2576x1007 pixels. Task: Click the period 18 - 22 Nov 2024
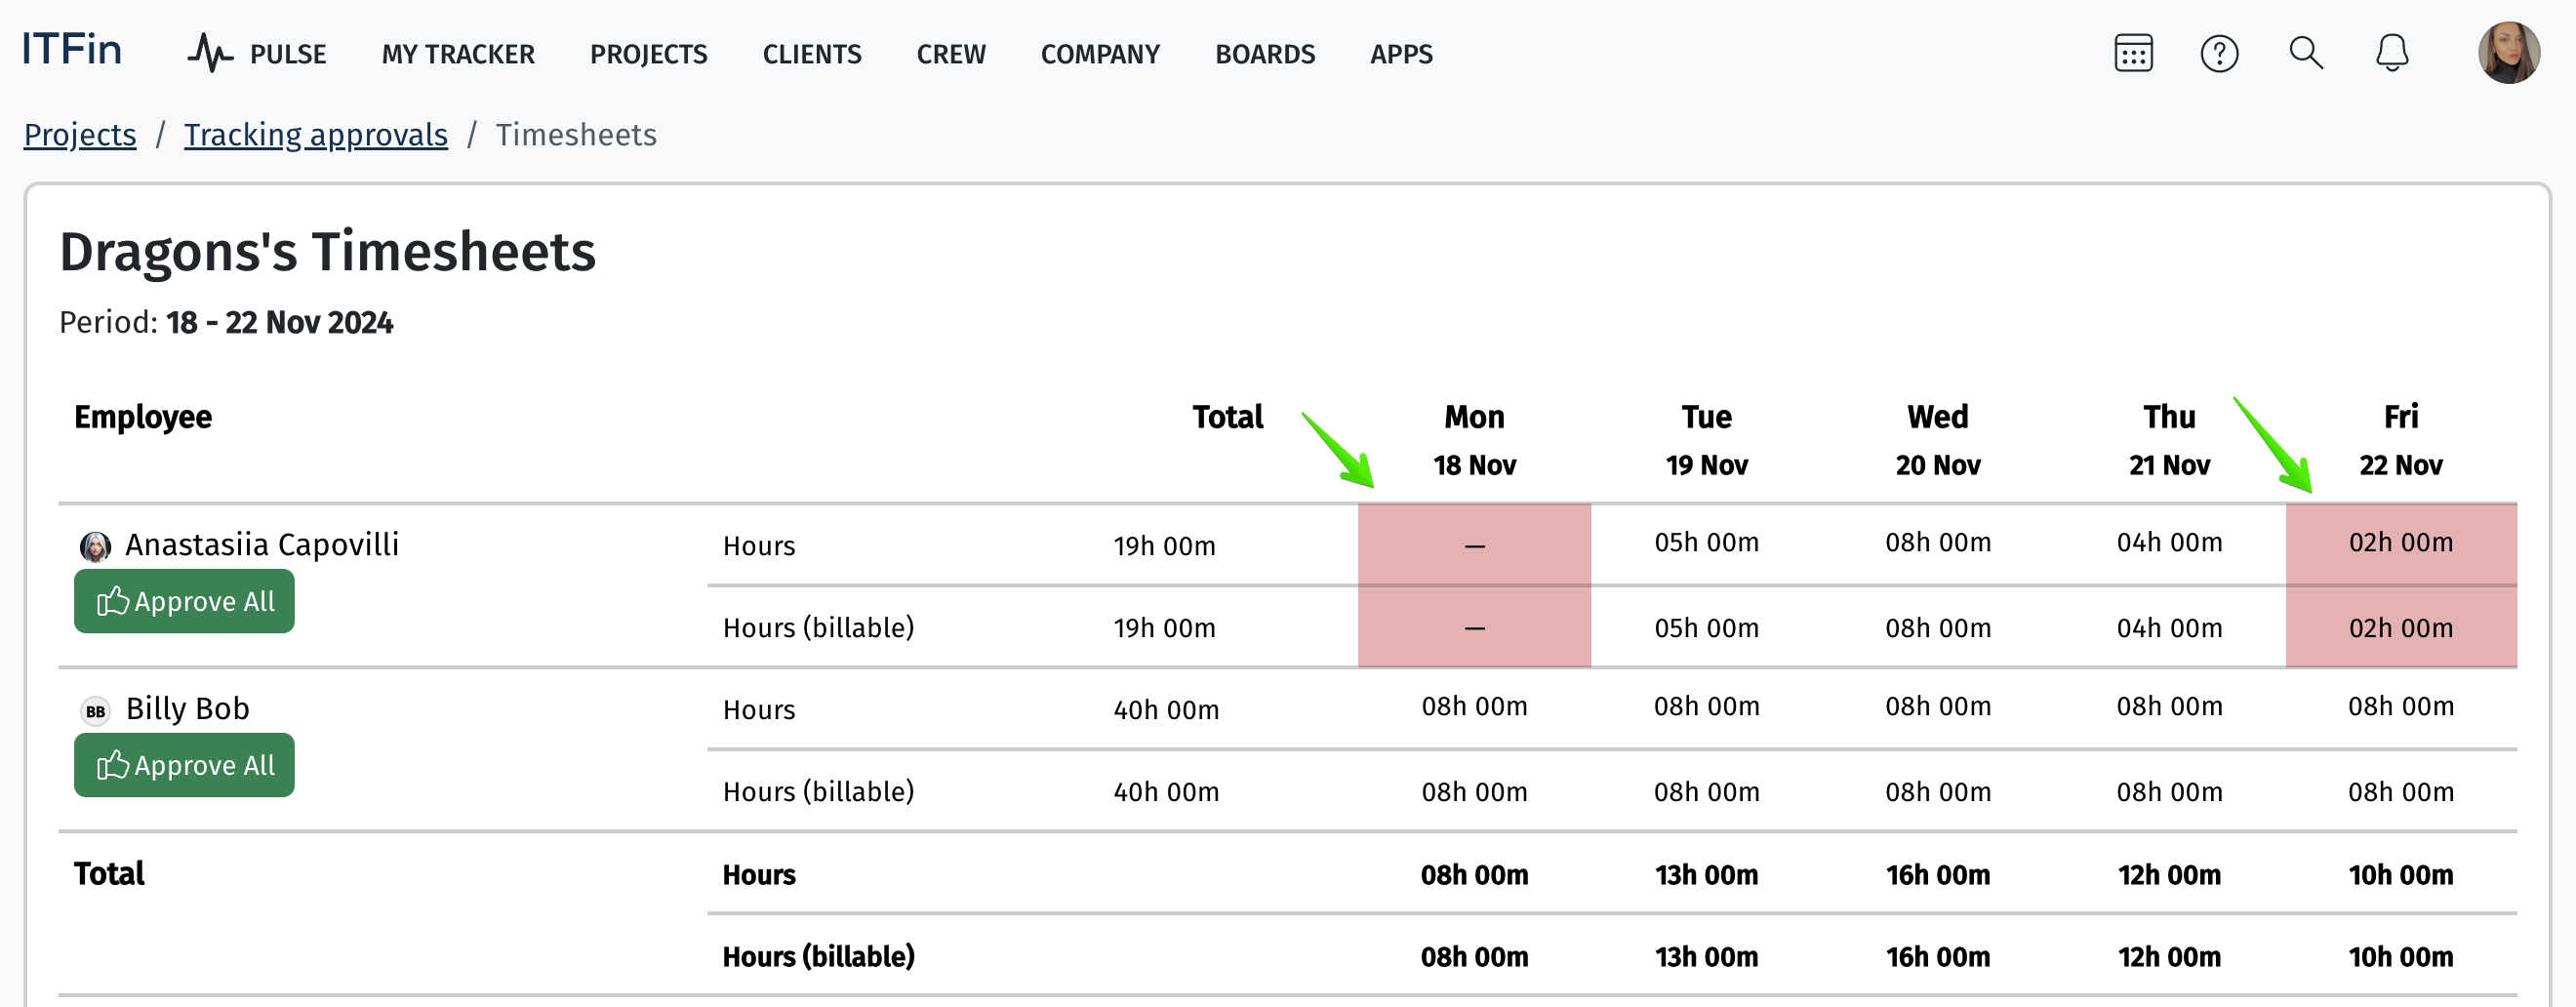coord(279,323)
